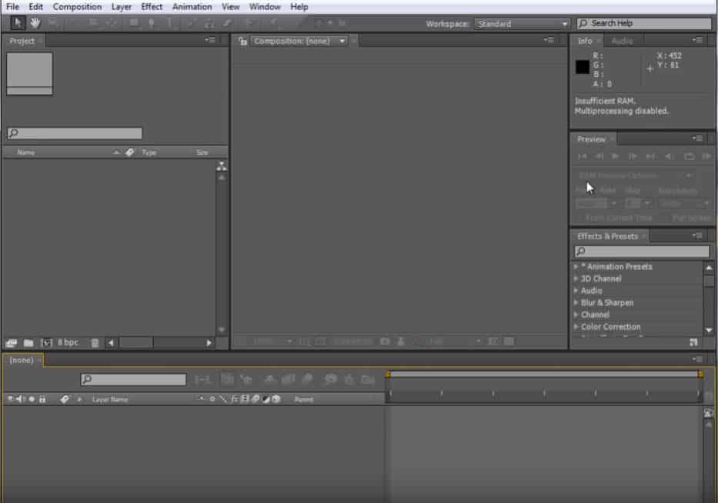Screen dimensions: 718x503
Task: Start RAM preview in Preview panel
Action: [x=706, y=157]
